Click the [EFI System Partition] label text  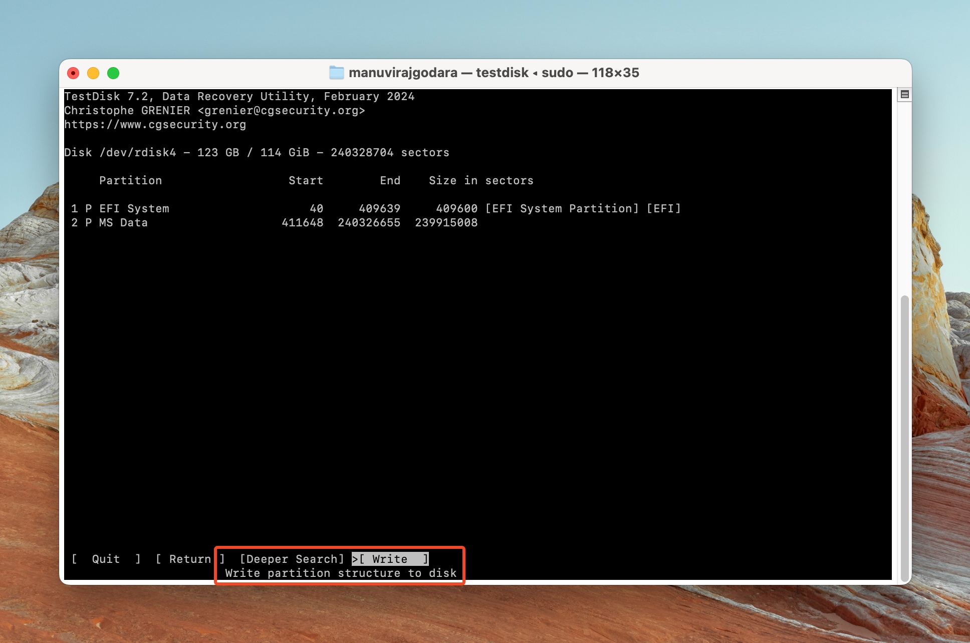click(x=562, y=208)
